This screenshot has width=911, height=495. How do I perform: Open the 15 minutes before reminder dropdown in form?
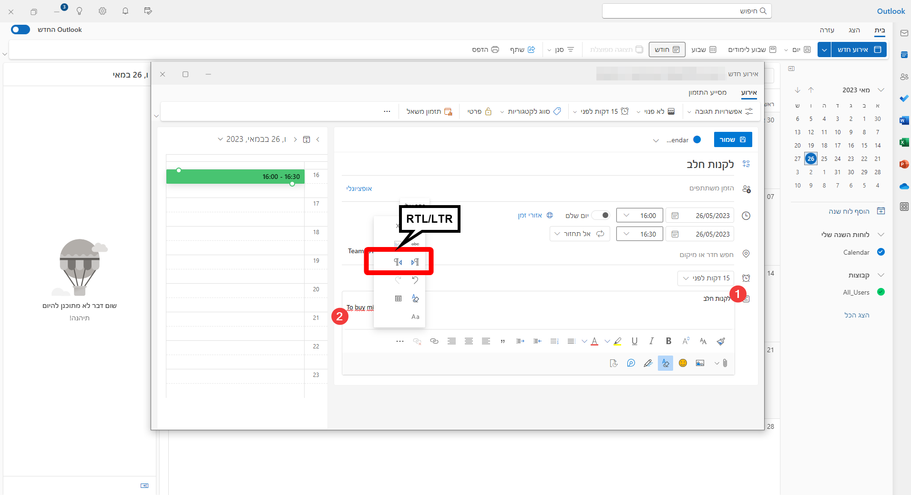[x=706, y=278]
